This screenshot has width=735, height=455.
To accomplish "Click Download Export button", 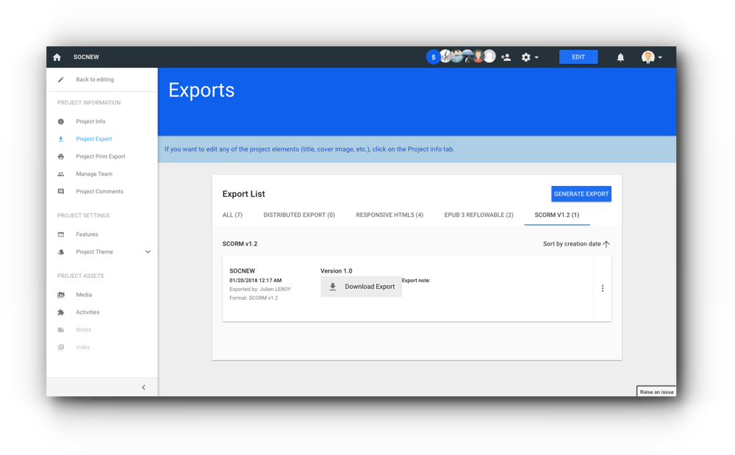I will coord(361,287).
